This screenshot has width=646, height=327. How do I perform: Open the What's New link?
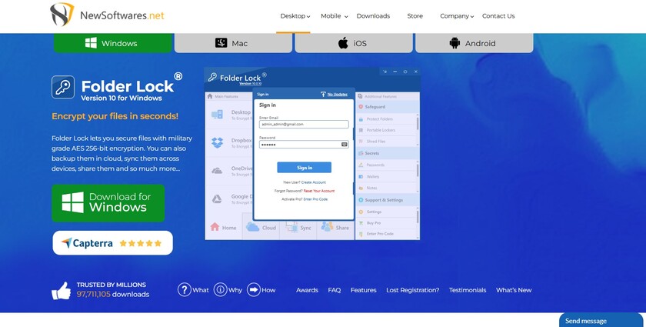tap(514, 290)
